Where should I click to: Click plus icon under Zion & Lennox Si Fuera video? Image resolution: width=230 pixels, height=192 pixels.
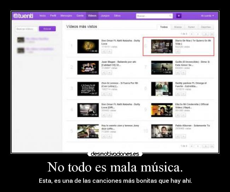[109, 94]
